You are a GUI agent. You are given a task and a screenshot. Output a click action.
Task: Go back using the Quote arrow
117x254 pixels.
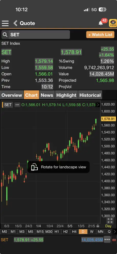pyautogui.click(x=15, y=23)
